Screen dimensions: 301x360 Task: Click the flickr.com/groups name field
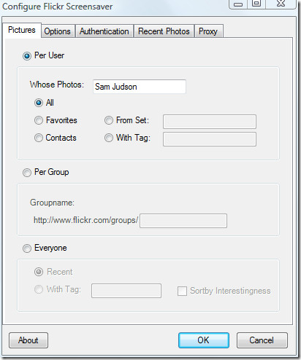[x=183, y=221]
